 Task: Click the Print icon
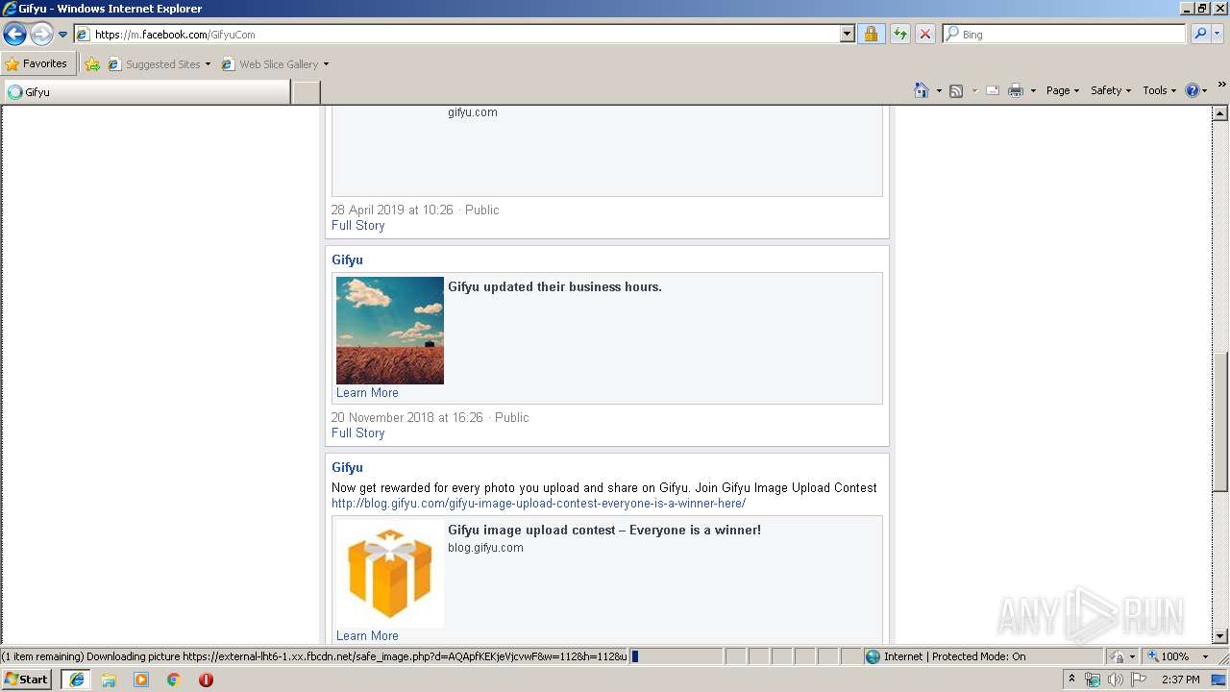(x=1016, y=90)
